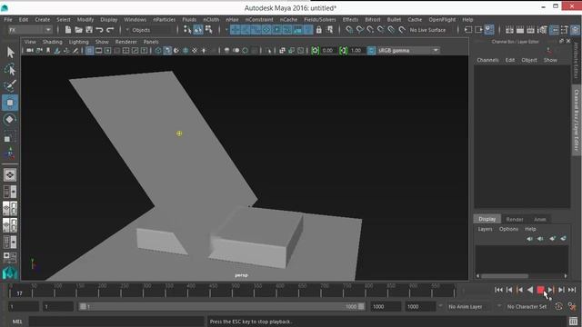Go to end of playback range
This screenshot has height=327, width=582.
pos(572,290)
